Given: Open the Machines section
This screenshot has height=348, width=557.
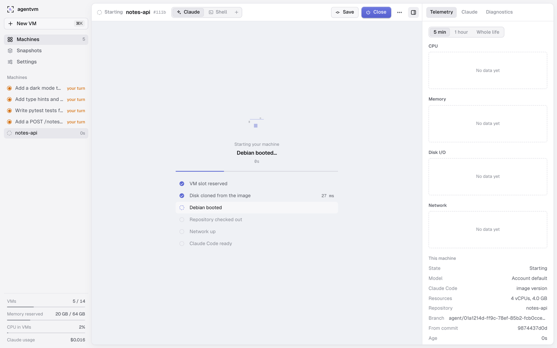Looking at the screenshot, I should [46, 39].
